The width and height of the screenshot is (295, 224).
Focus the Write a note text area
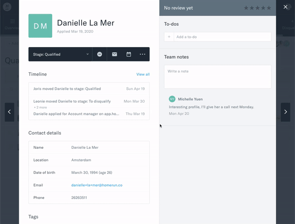(x=217, y=77)
